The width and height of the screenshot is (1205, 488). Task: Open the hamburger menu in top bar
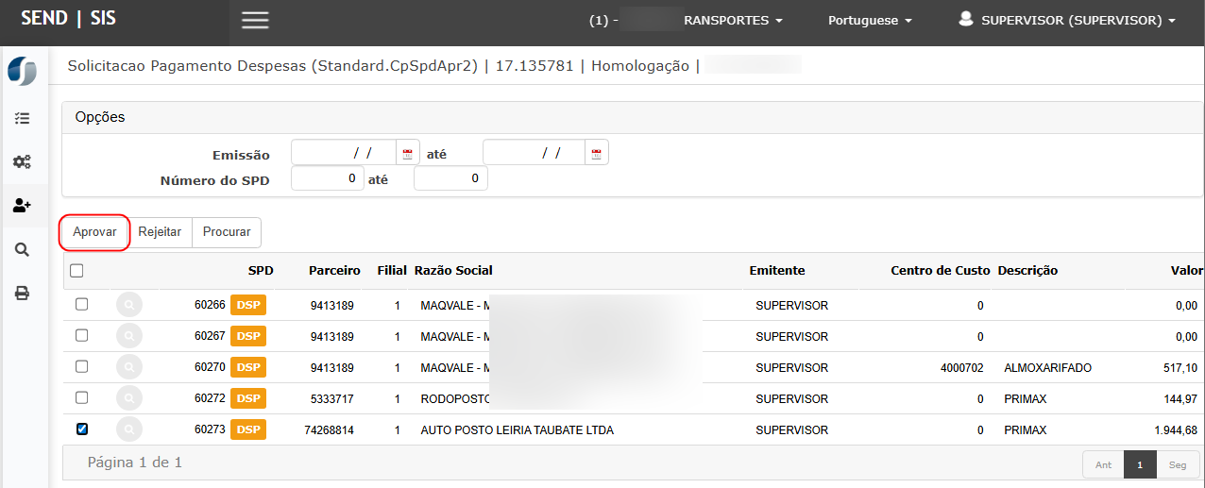[x=255, y=21]
